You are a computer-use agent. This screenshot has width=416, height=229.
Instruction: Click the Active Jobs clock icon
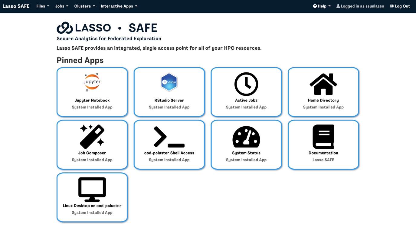pyautogui.click(x=246, y=84)
